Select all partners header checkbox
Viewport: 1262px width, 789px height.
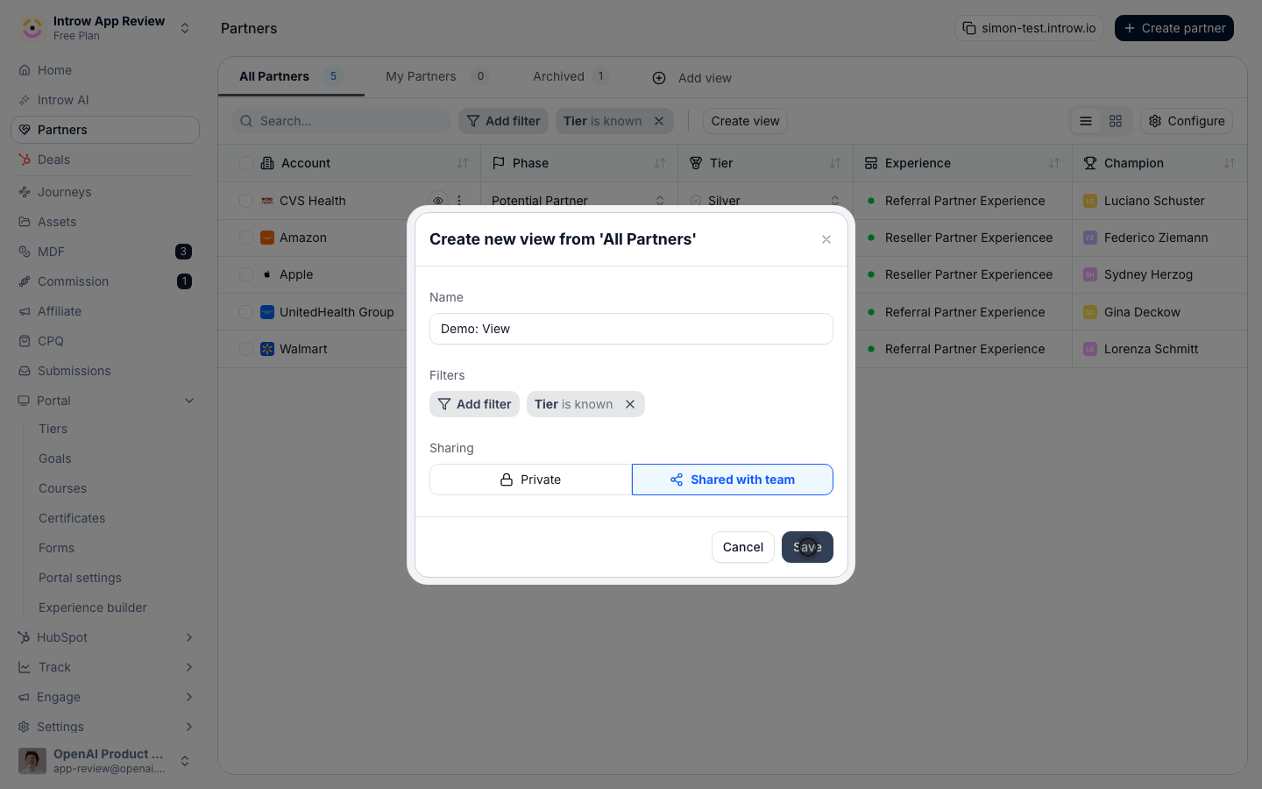click(246, 163)
